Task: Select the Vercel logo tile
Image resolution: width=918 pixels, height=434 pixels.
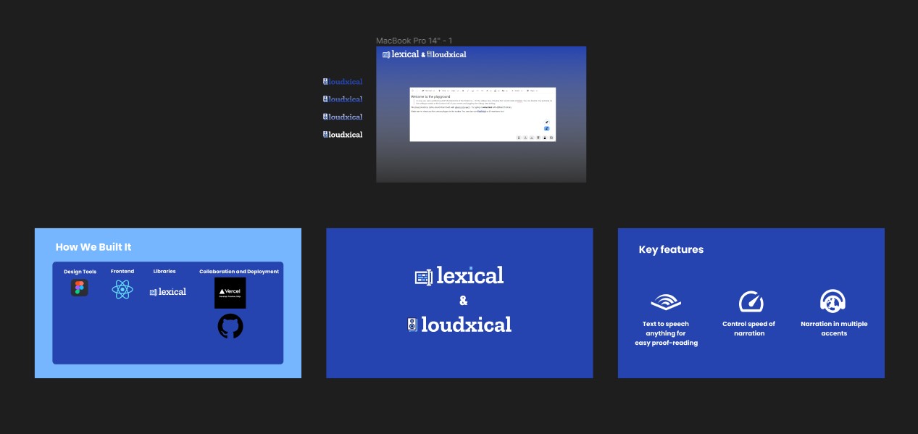Action: (x=230, y=293)
